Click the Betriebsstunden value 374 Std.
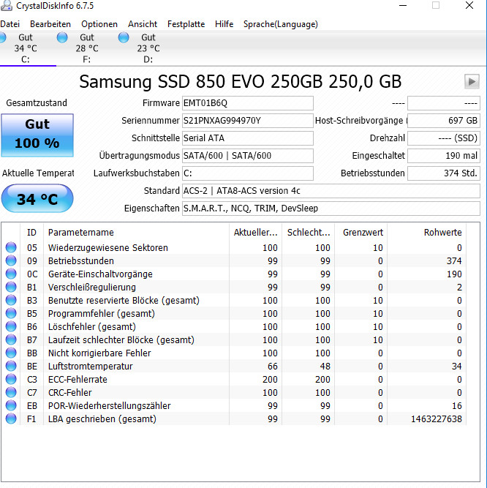This screenshot has width=487, height=488. click(x=444, y=173)
